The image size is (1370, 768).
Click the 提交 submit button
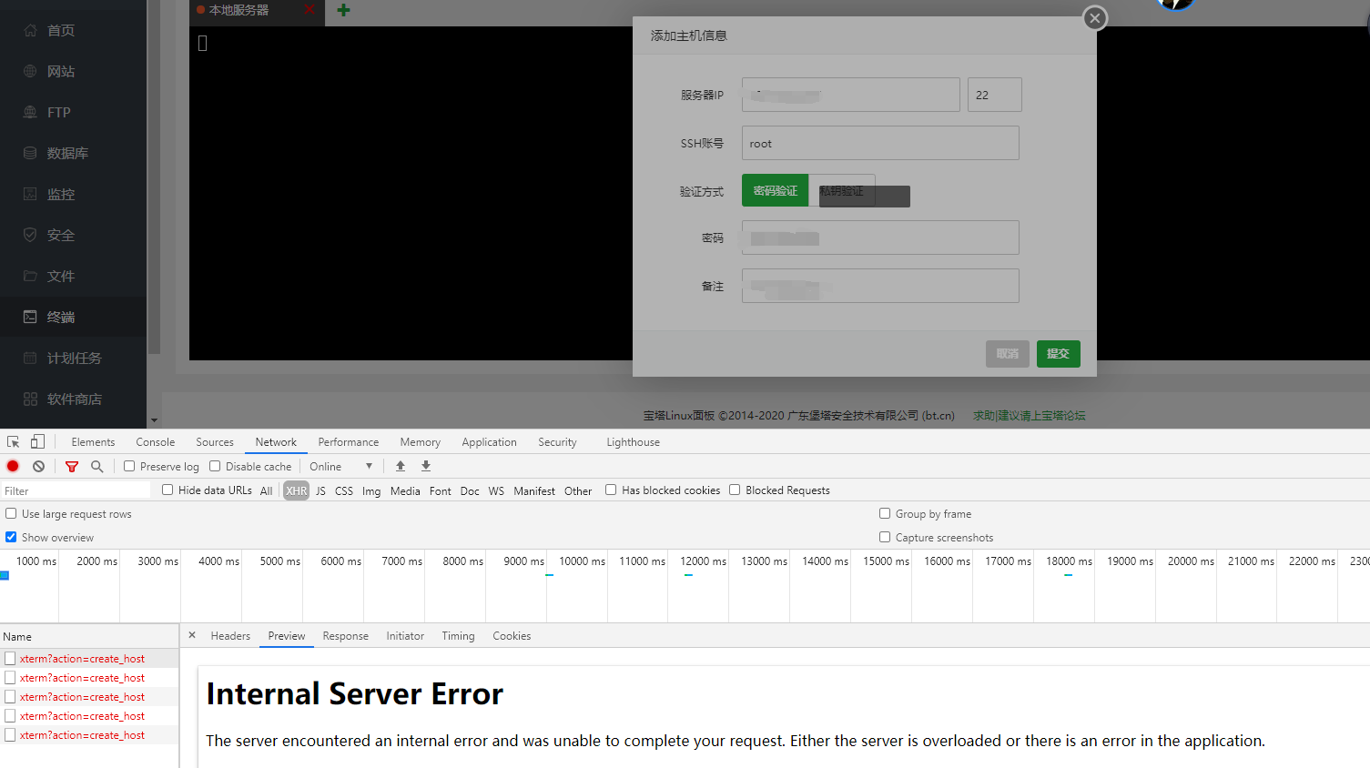(1059, 354)
